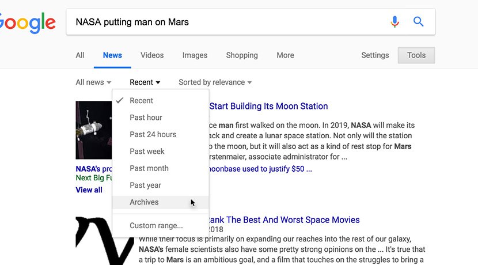Filter results to Past year
This screenshot has height=265, width=478.
[160, 185]
